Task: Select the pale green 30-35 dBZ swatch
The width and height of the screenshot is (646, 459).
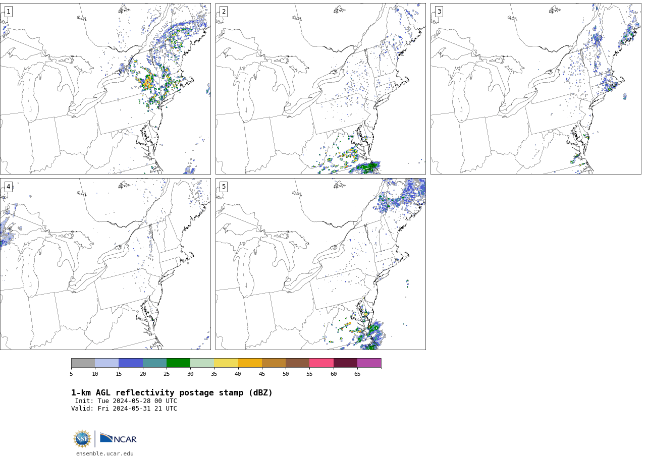Action: tap(202, 363)
